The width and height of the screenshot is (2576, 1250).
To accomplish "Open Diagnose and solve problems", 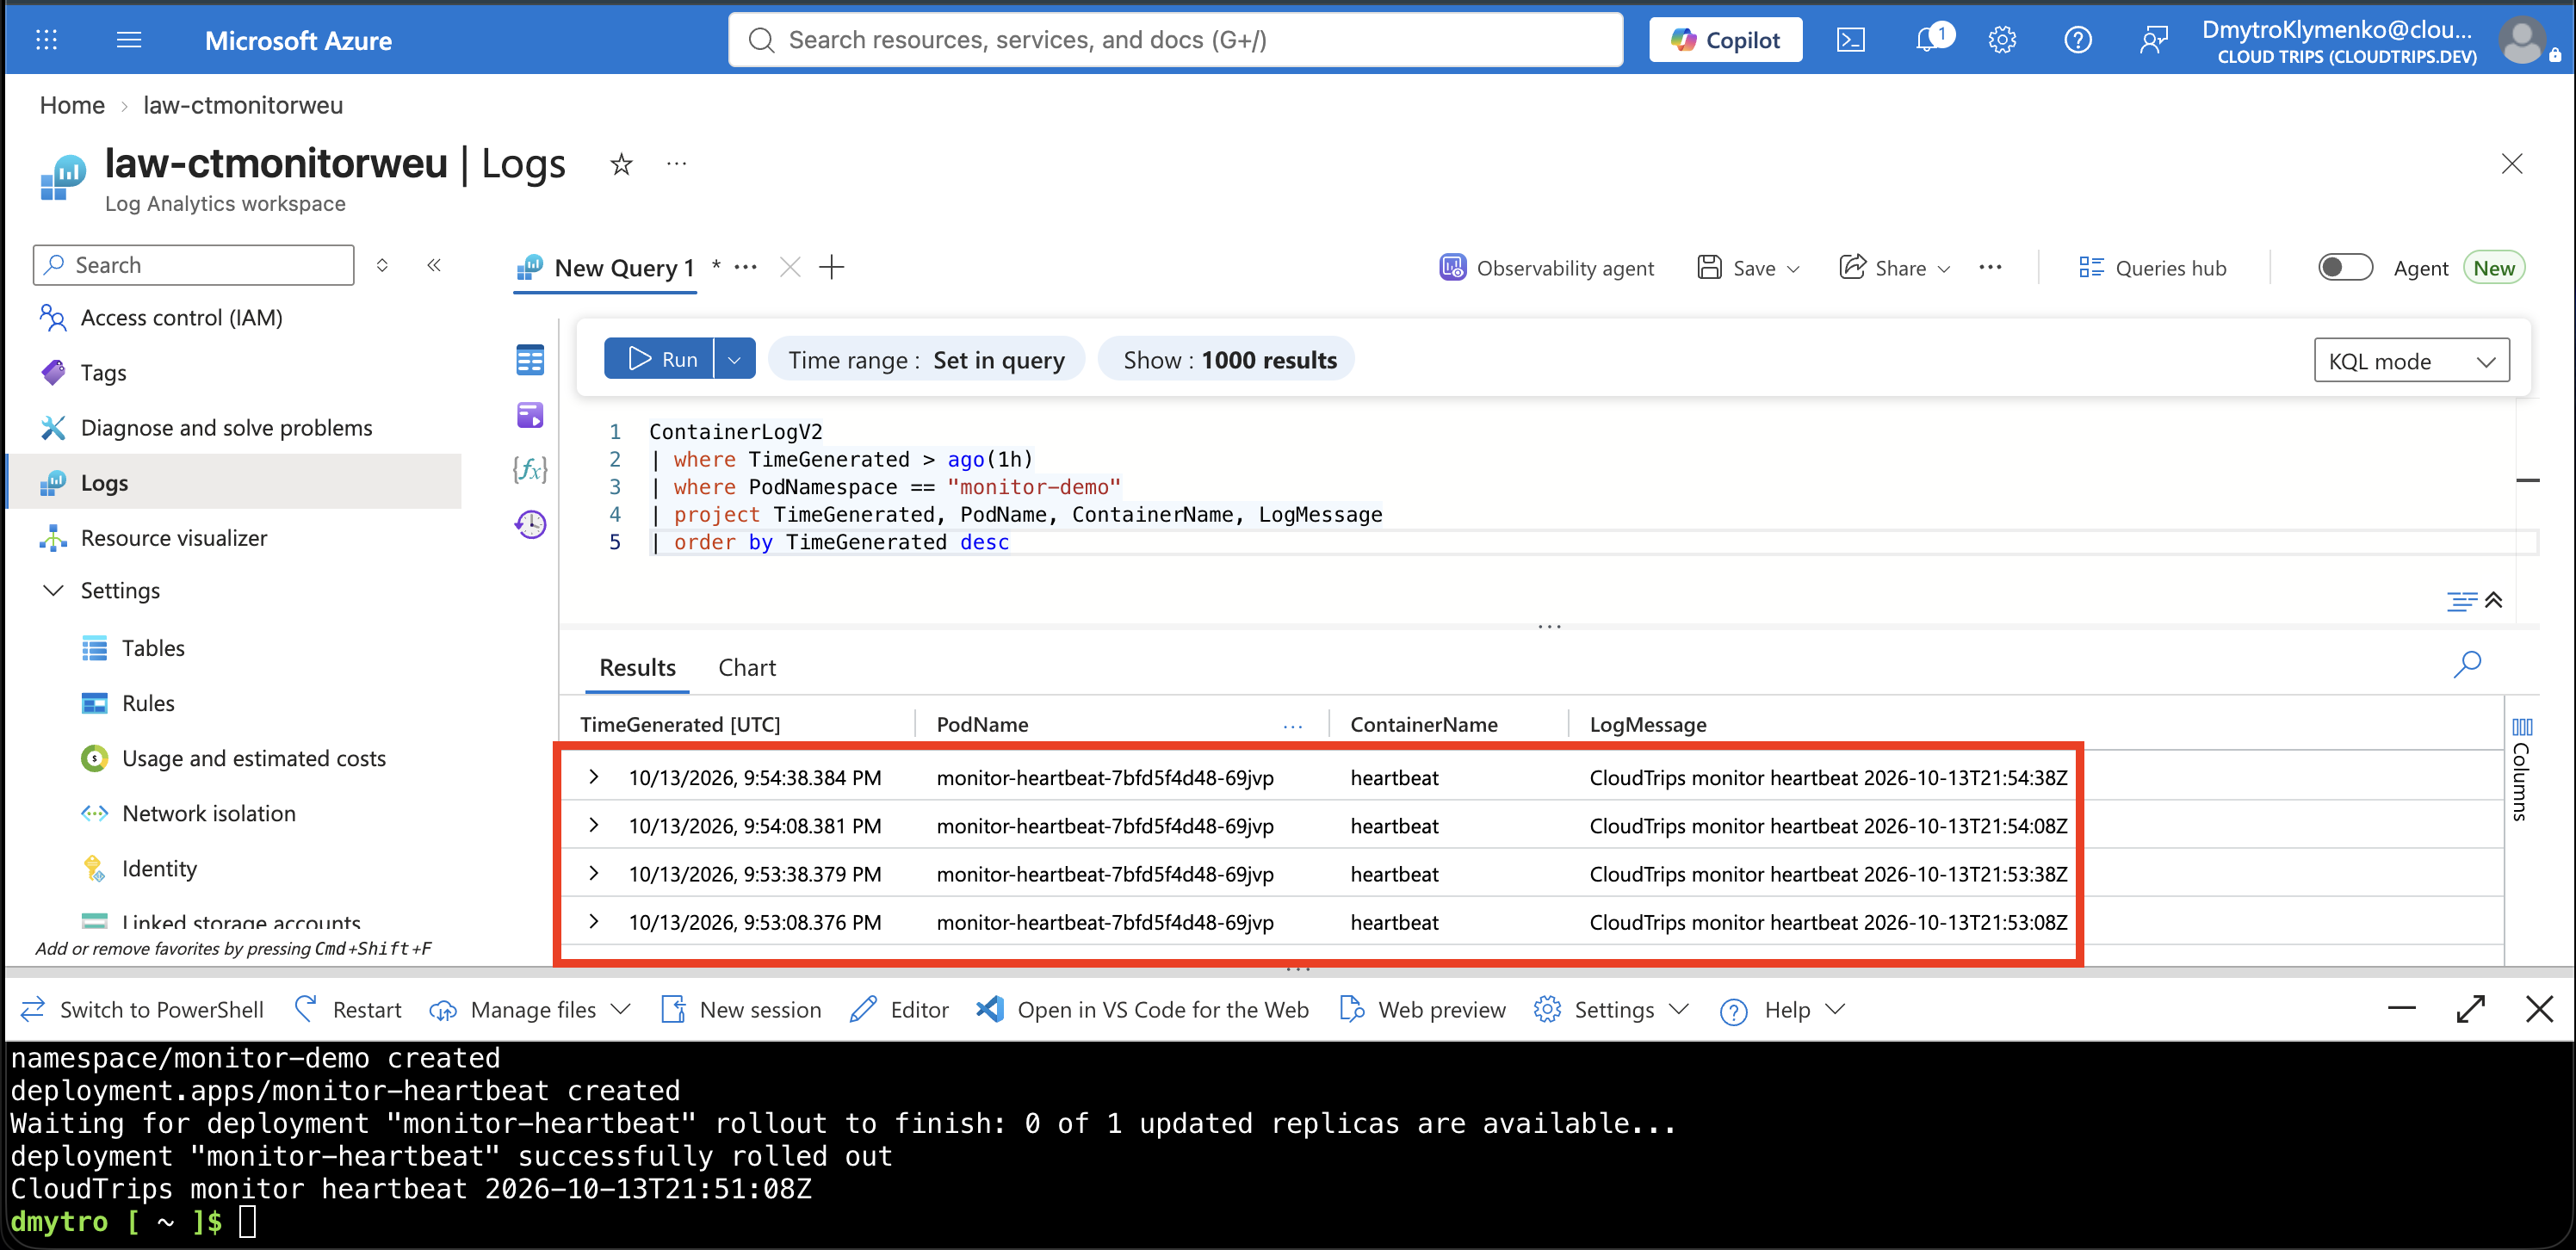I will tap(226, 427).
